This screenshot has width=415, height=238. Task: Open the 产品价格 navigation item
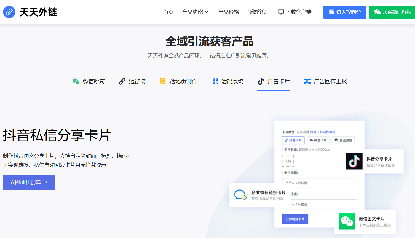tap(228, 12)
